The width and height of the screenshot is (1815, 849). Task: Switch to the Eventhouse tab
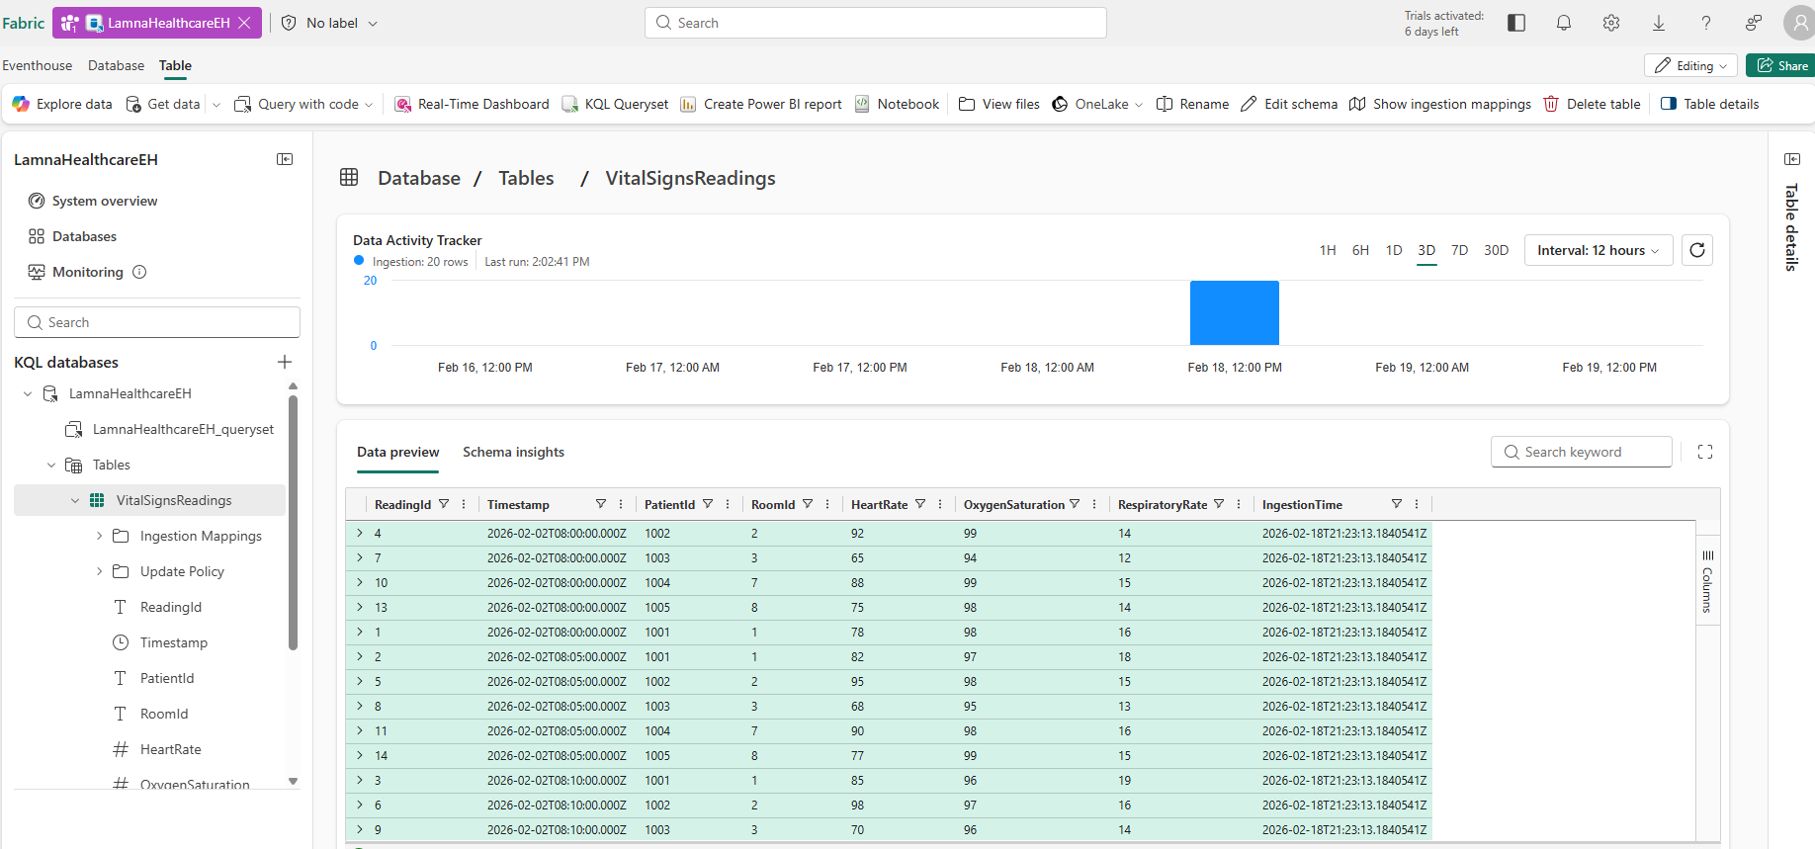(37, 65)
